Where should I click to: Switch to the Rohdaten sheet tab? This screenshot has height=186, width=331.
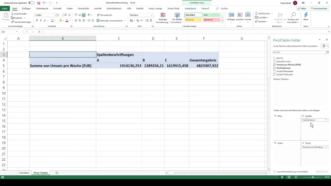pos(24,173)
